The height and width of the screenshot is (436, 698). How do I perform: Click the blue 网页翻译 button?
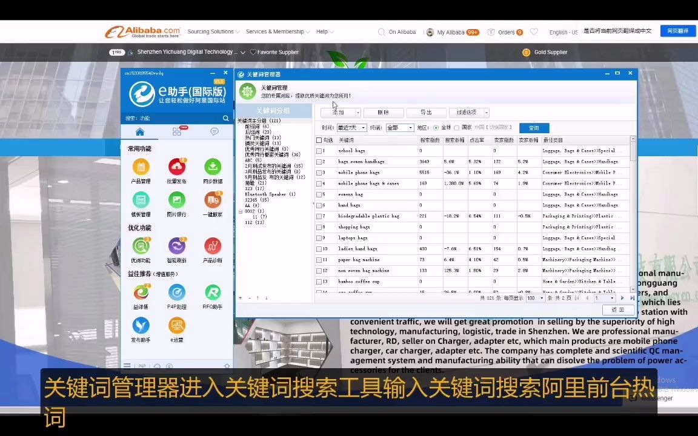point(677,31)
